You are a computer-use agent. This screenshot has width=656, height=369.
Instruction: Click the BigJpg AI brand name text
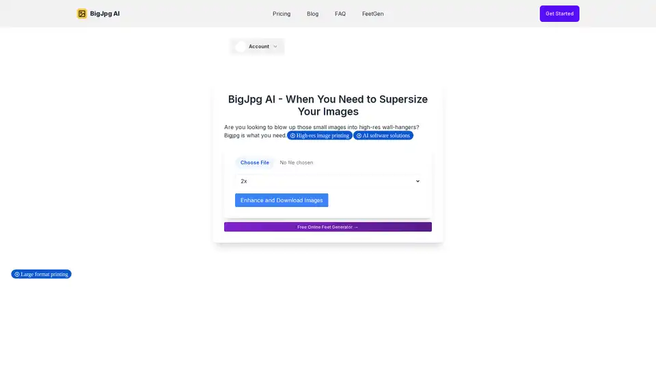coord(105,14)
